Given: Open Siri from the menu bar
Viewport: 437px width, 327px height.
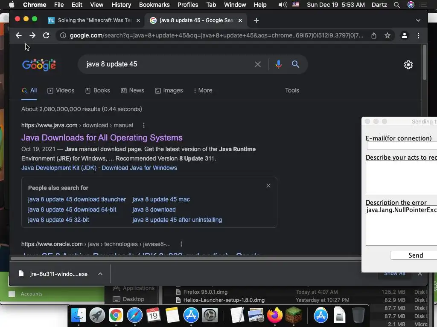Looking at the screenshot, I should click(x=411, y=5).
